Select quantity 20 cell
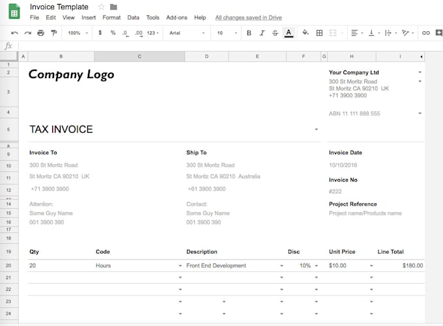 pos(33,265)
